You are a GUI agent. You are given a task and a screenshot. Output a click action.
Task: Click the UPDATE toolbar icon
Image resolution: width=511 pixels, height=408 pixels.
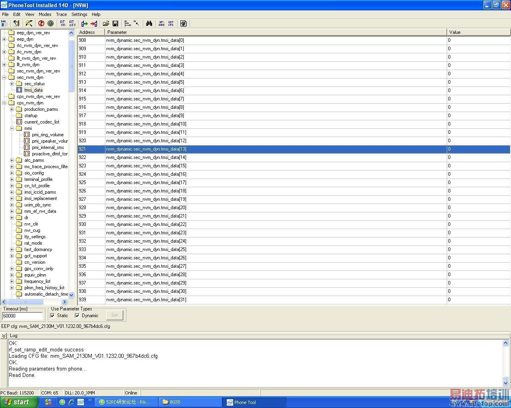161,24
